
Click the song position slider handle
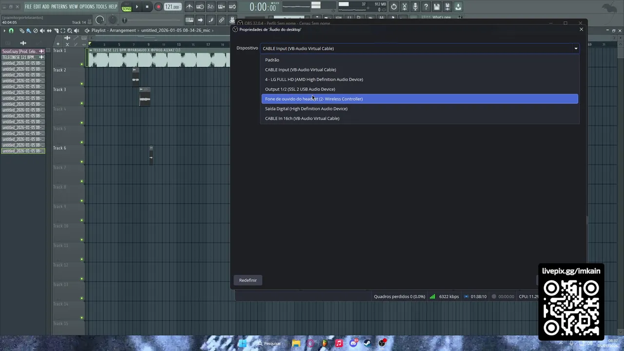pyautogui.click(x=125, y=20)
